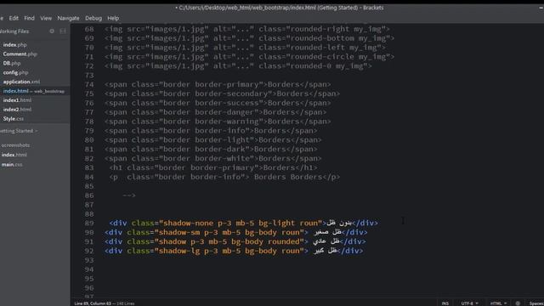This screenshot has height=306, width=544.
Task: Click the comment closing --> line
Action: pyautogui.click(x=129, y=195)
